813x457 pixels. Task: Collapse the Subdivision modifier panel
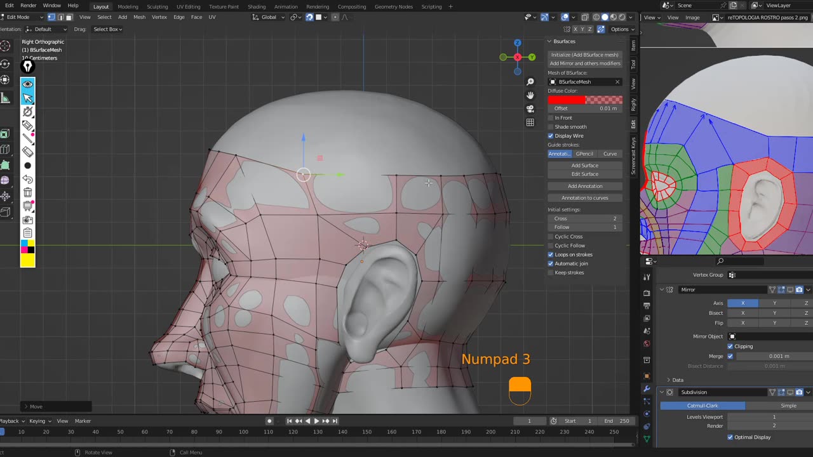[661, 392]
